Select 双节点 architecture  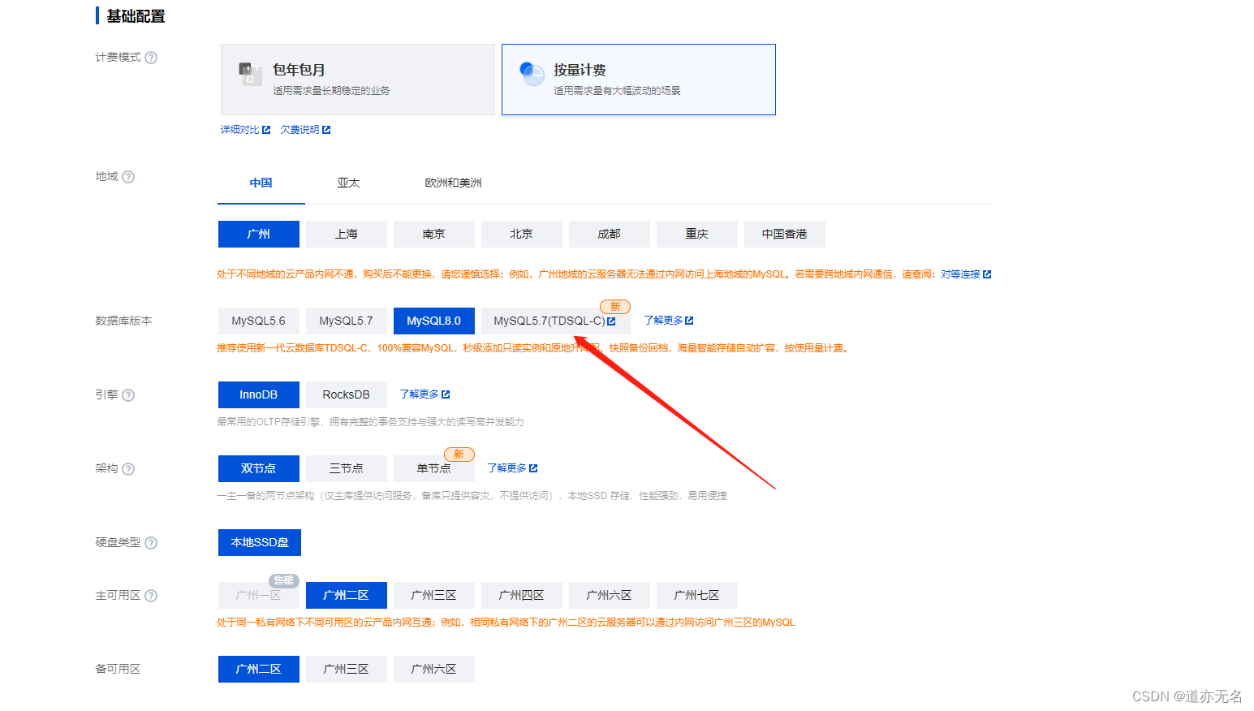259,468
